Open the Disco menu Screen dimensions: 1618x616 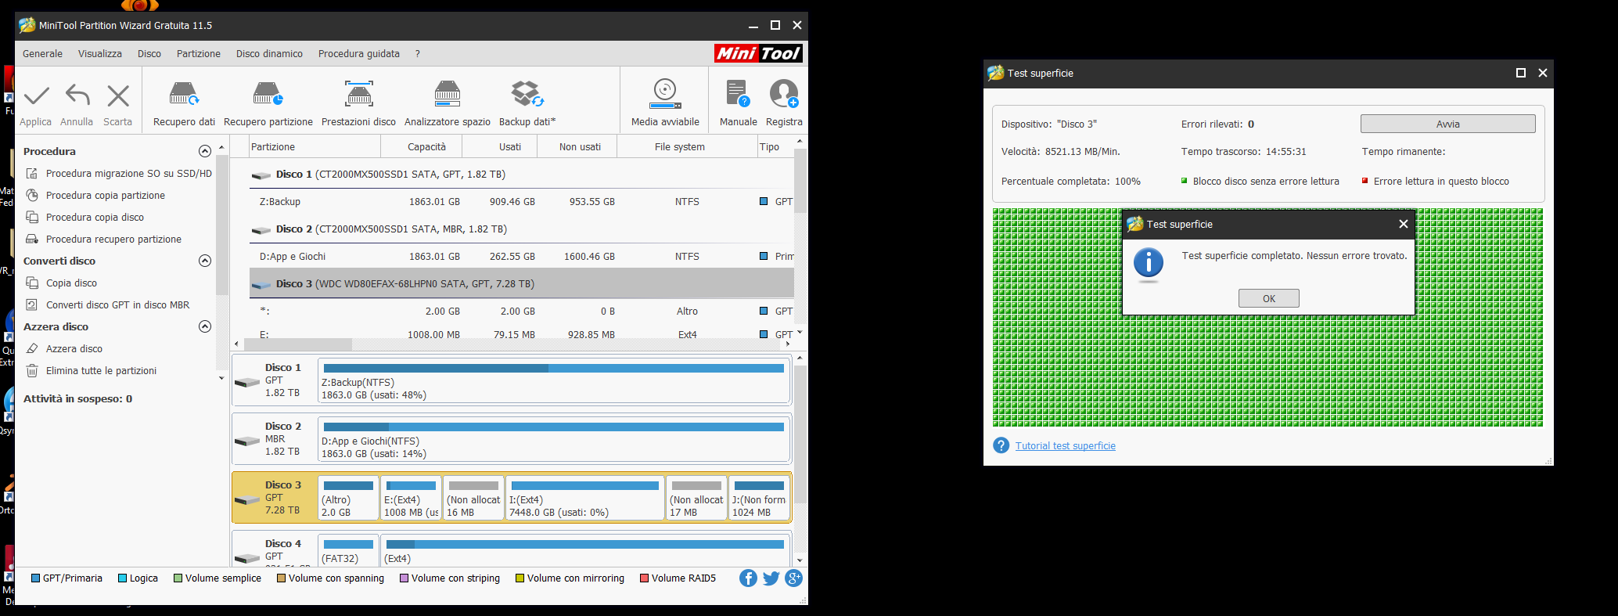[x=149, y=54]
